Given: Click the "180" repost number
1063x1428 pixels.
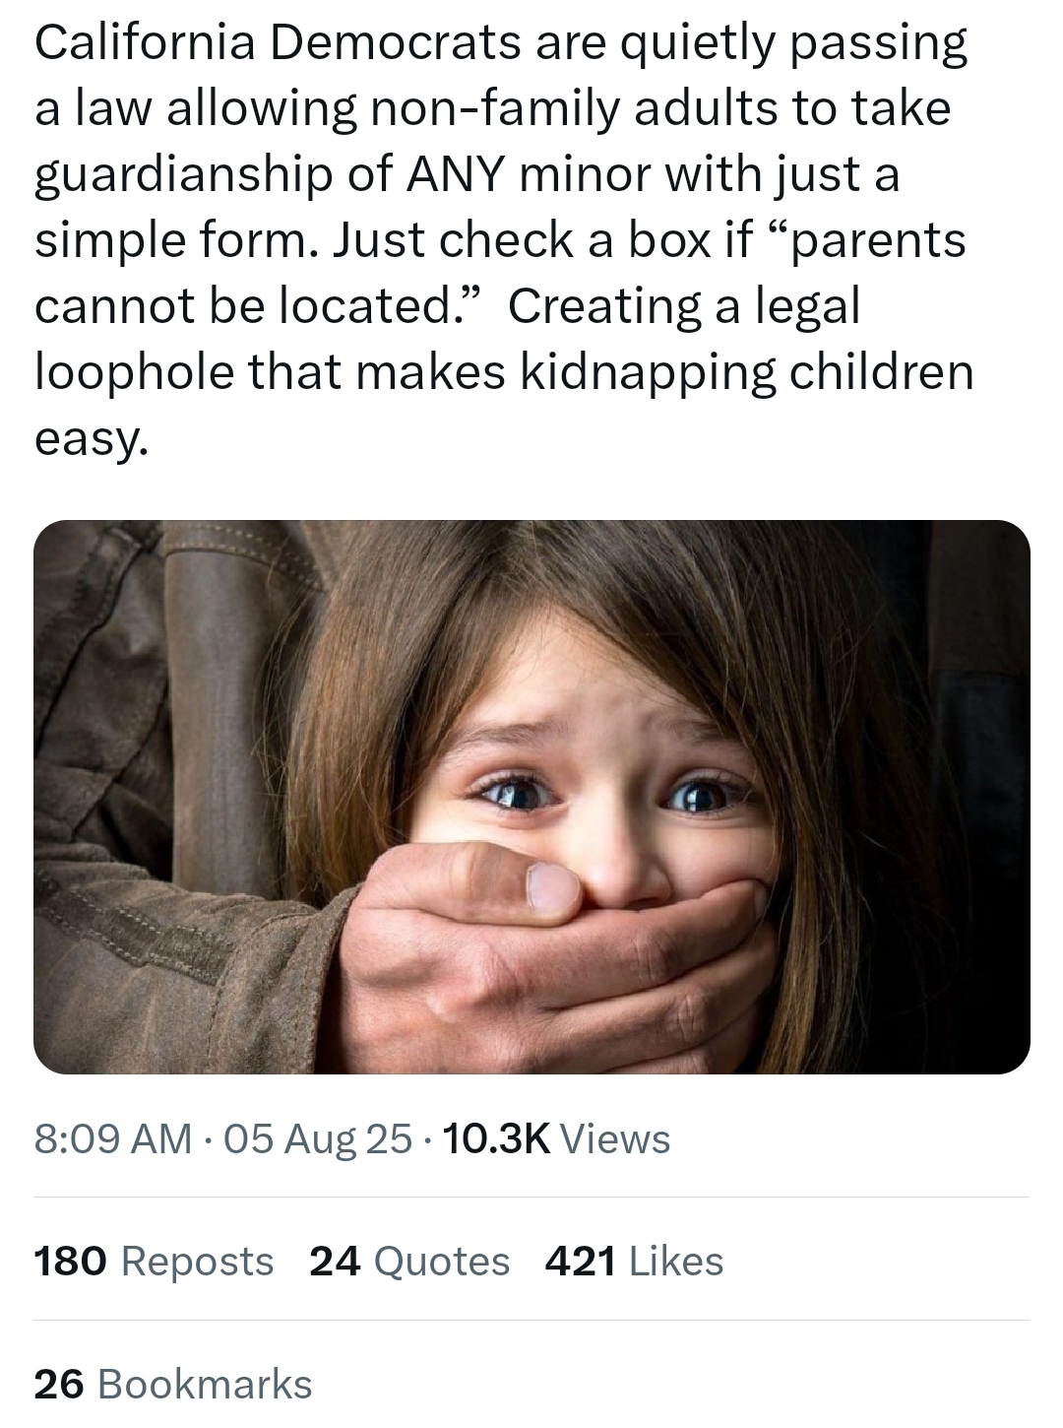Looking at the screenshot, I should 70,1261.
